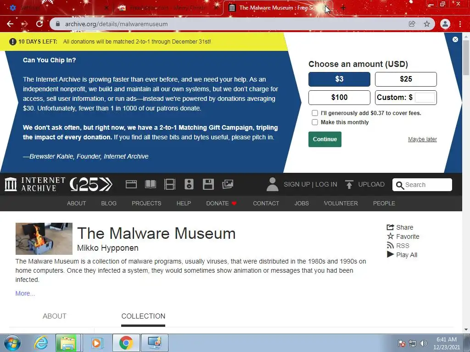Open the CONTACT nav menu item
This screenshot has height=352, width=470.
pyautogui.click(x=266, y=203)
